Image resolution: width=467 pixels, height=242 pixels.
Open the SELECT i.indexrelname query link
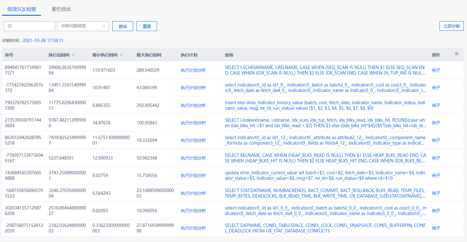point(325,123)
